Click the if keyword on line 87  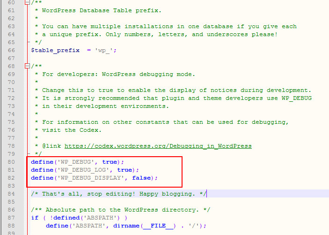click(35, 218)
